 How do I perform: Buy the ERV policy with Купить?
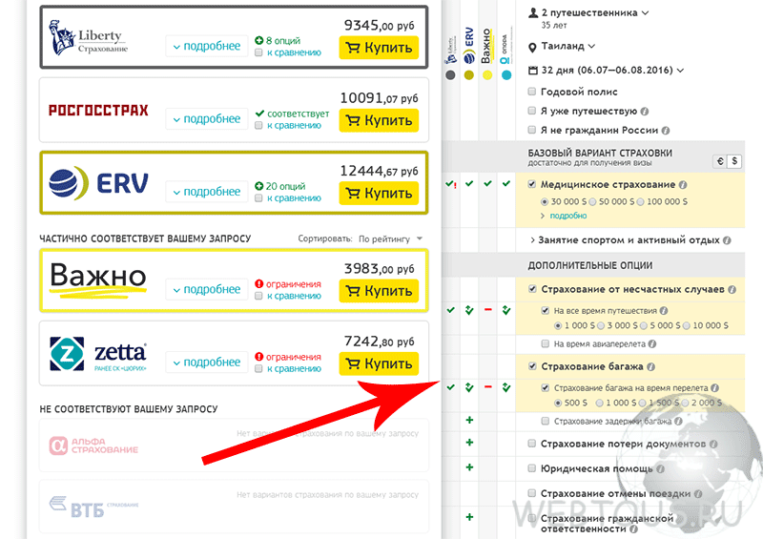379,194
